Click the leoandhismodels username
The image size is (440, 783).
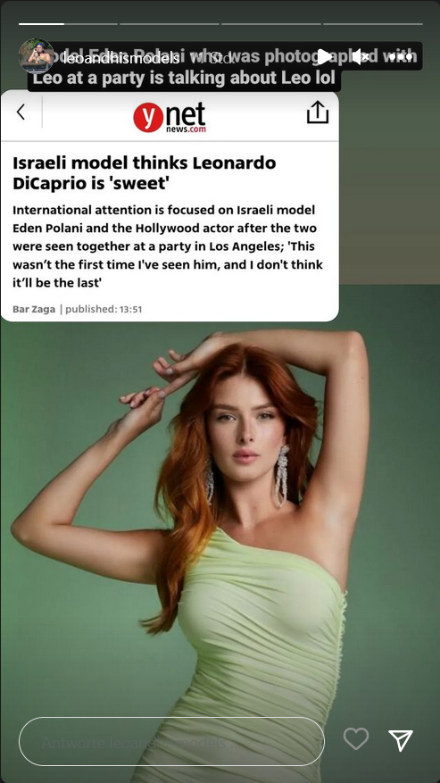[x=119, y=58]
